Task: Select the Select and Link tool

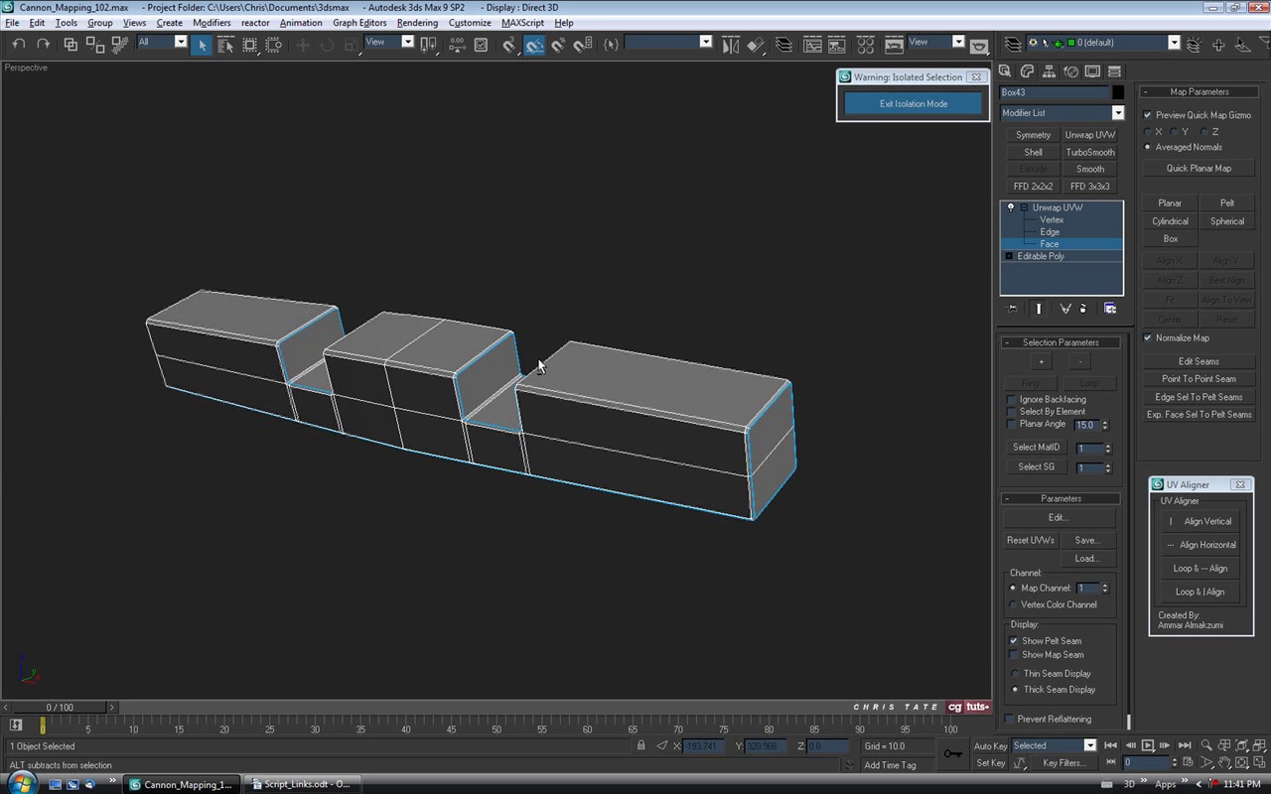Action: coord(71,44)
